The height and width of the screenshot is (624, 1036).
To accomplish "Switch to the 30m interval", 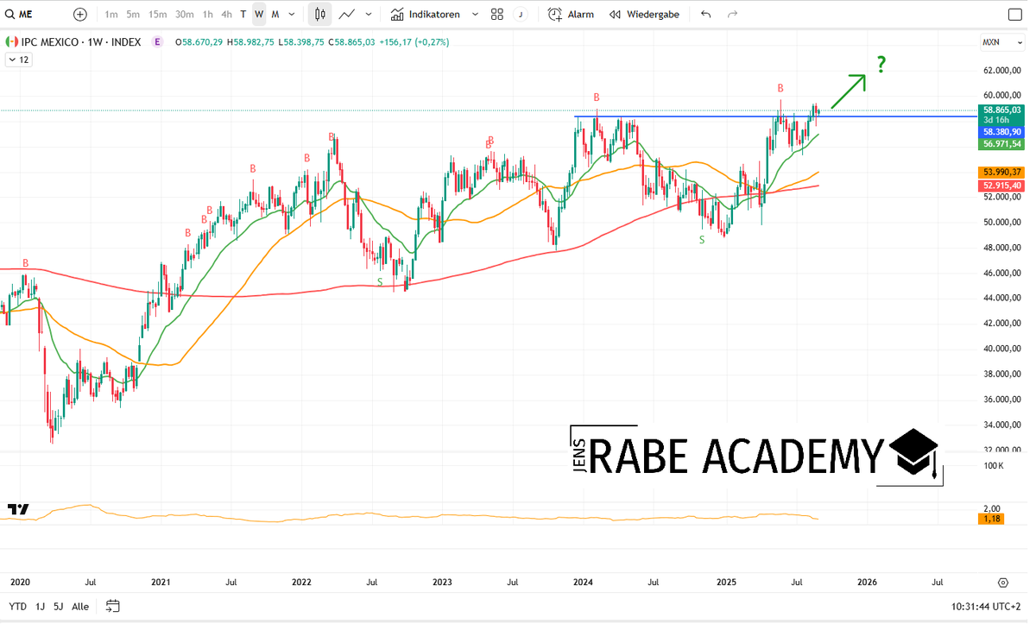I will (x=185, y=14).
